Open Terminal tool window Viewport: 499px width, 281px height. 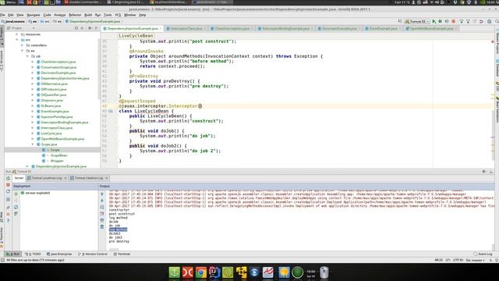pyautogui.click(x=122, y=254)
